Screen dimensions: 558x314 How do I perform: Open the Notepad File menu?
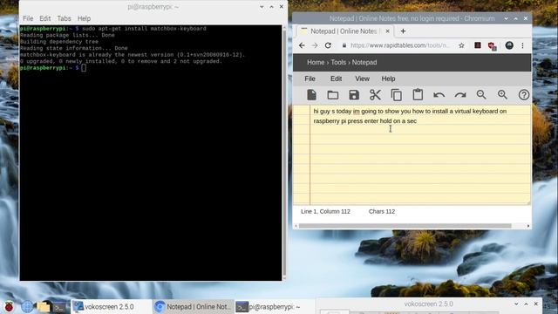click(310, 78)
